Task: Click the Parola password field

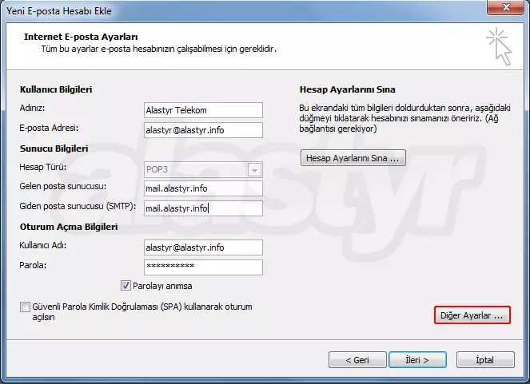Action: click(x=203, y=267)
